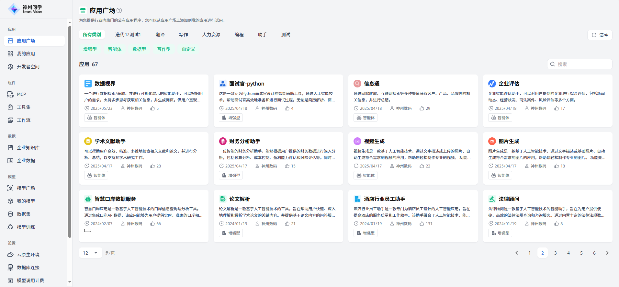Click the 企业评估 app icon
The height and width of the screenshot is (287, 619).
pyautogui.click(x=492, y=84)
